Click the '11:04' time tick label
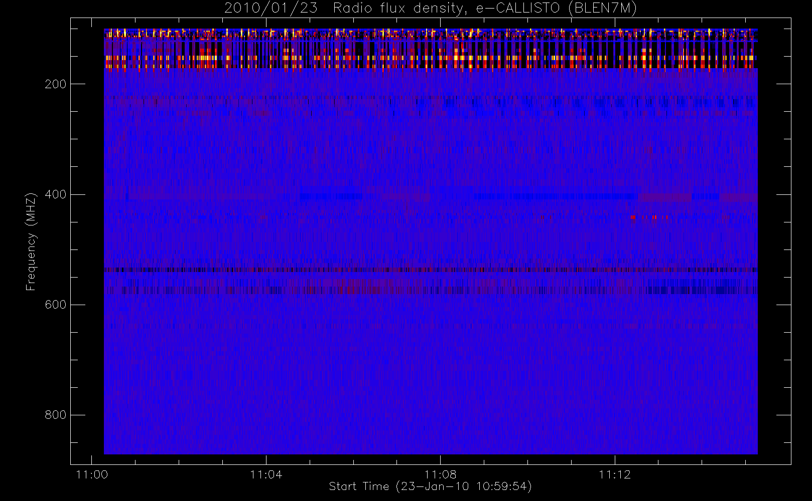812x501 pixels. click(266, 474)
